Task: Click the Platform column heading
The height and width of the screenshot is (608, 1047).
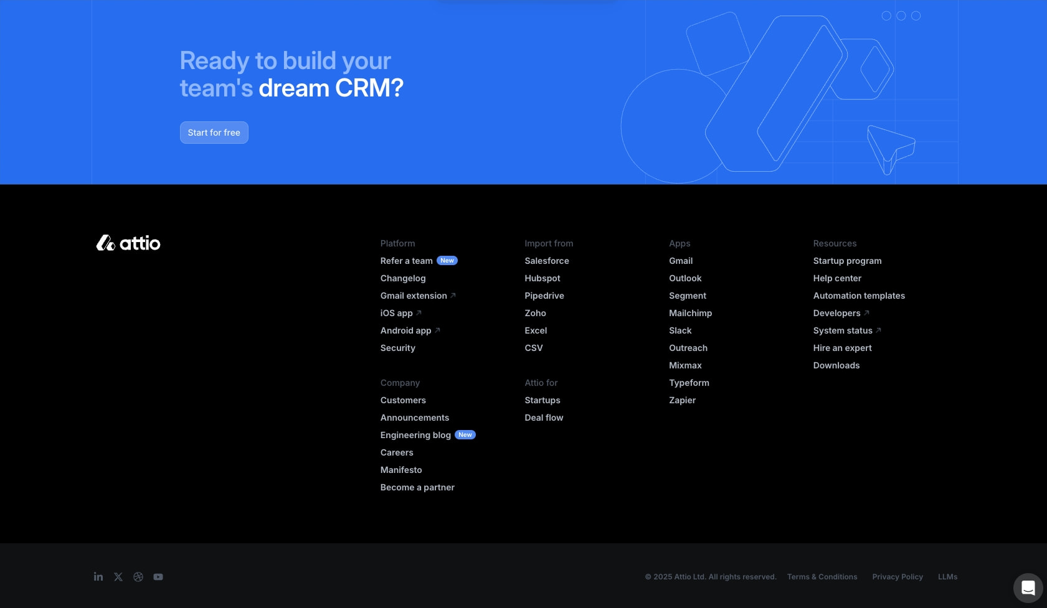Action: tap(397, 243)
